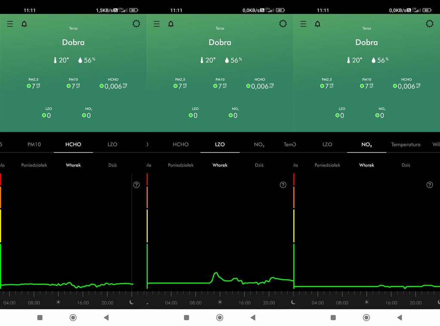The image size is (440, 326).
Task: Tap Android home circle in middle screen
Action: [x=220, y=317]
